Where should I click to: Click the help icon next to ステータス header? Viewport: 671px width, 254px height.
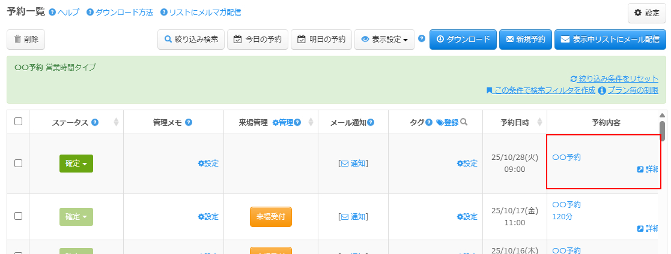tap(94, 122)
